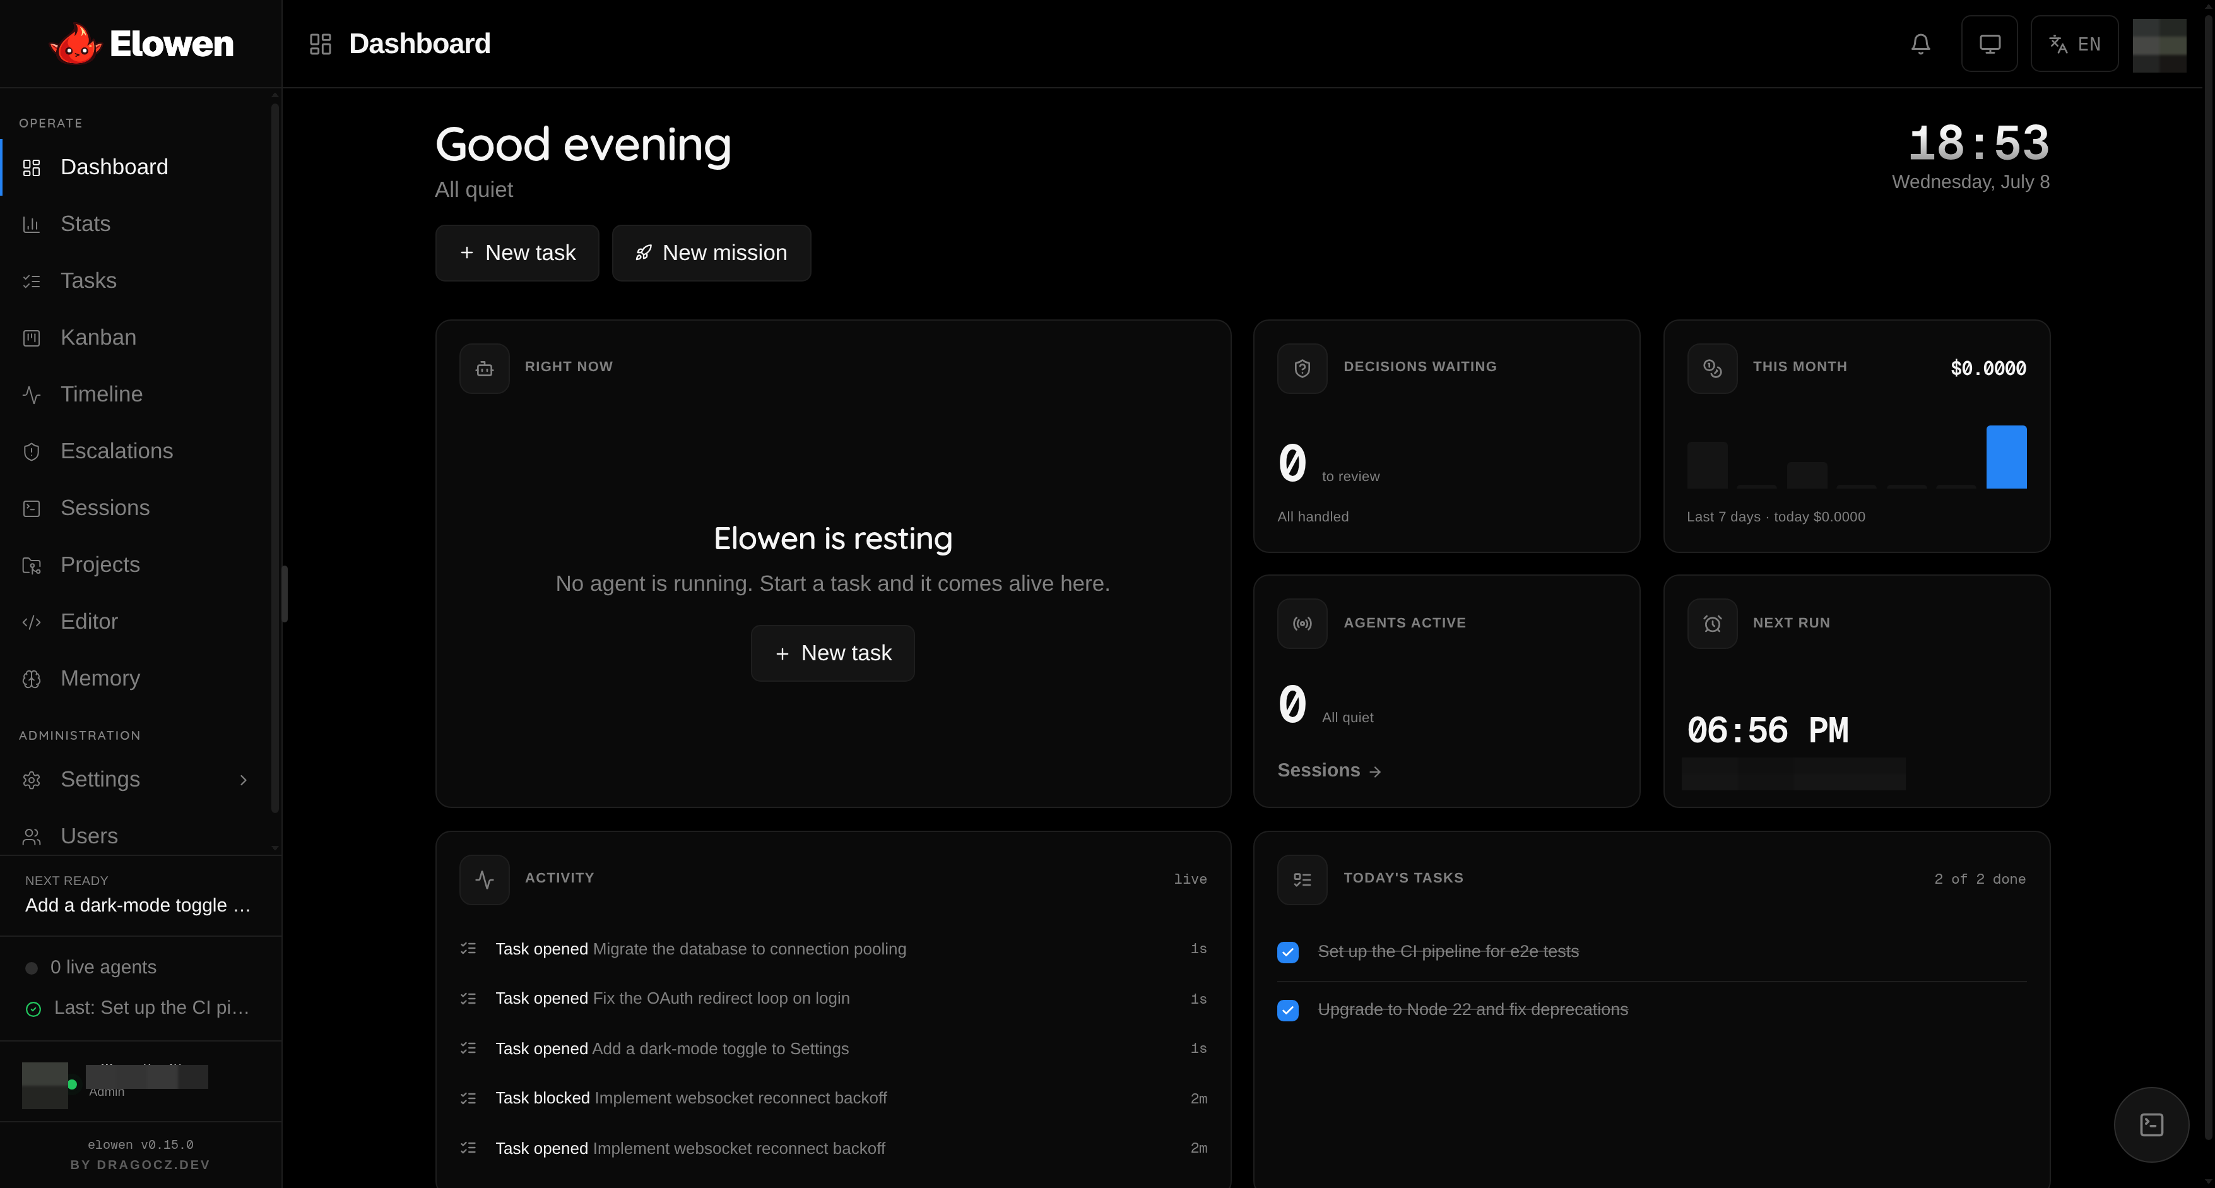Click the Dashboard grid icon in header
Screen dimensions: 2215x1188
tap(320, 44)
